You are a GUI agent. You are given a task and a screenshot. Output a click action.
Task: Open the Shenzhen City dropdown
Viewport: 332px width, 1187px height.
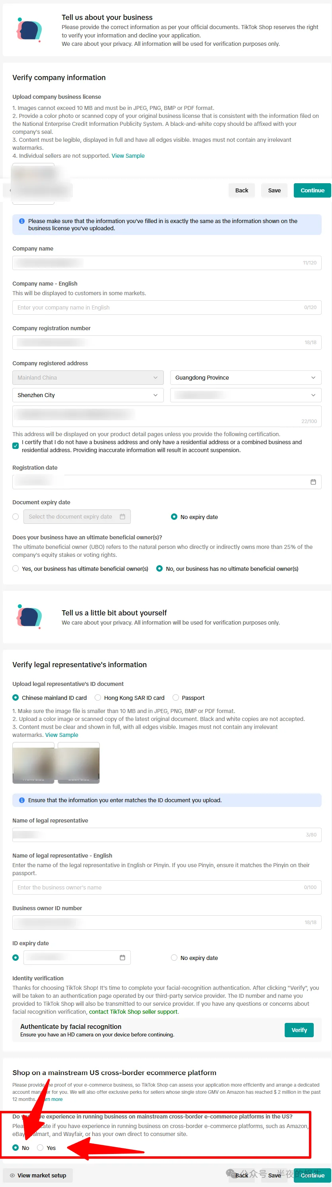click(x=88, y=396)
